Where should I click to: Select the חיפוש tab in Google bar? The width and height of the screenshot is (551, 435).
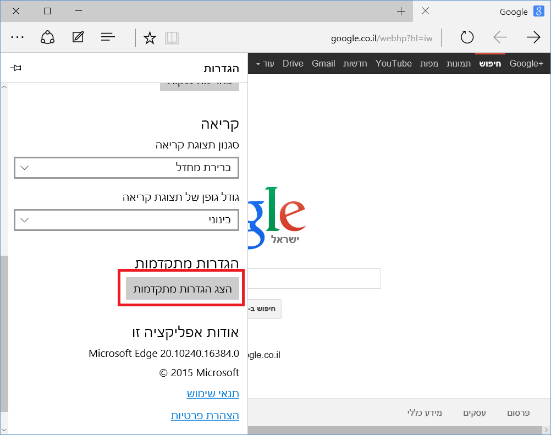point(490,63)
